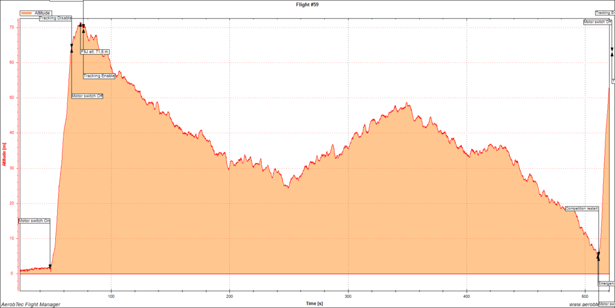Select the Tracking Disable annotation label

[x=55, y=18]
